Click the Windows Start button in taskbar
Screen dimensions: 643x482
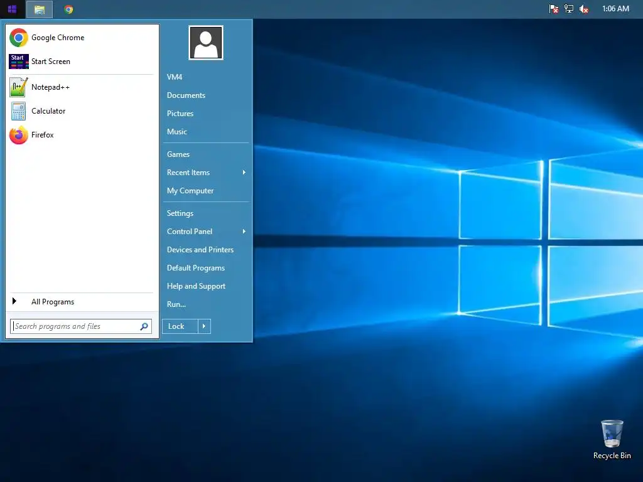click(x=13, y=9)
